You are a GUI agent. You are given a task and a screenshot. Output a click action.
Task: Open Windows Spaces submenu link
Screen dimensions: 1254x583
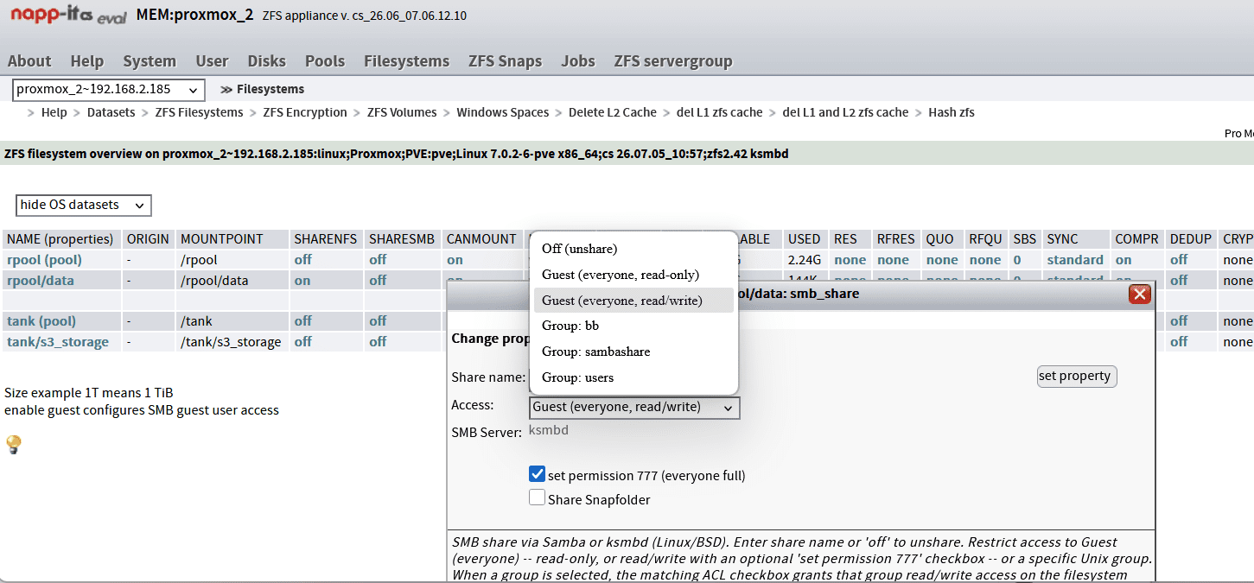coord(503,112)
